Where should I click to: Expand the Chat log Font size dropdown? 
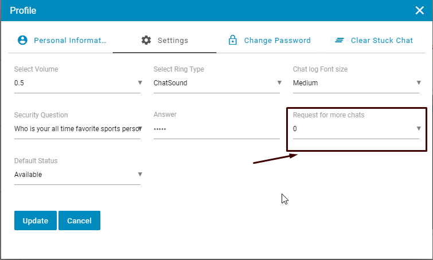[x=419, y=82]
